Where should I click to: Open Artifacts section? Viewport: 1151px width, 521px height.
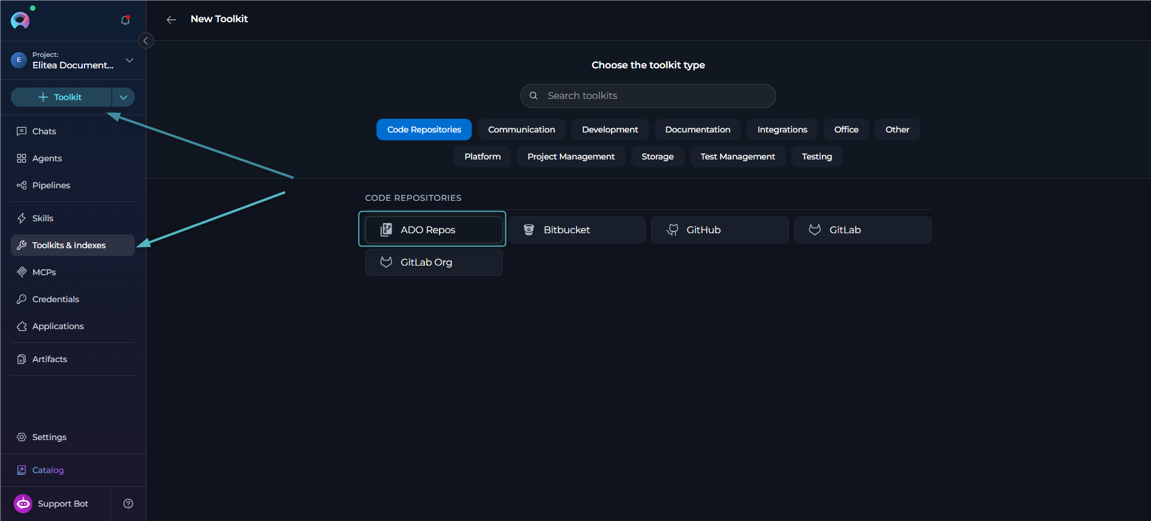pyautogui.click(x=73, y=359)
